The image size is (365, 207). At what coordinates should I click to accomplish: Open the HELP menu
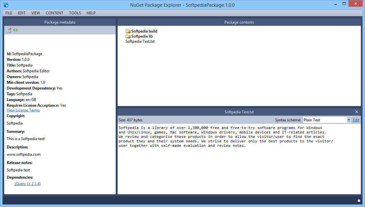click(x=91, y=13)
